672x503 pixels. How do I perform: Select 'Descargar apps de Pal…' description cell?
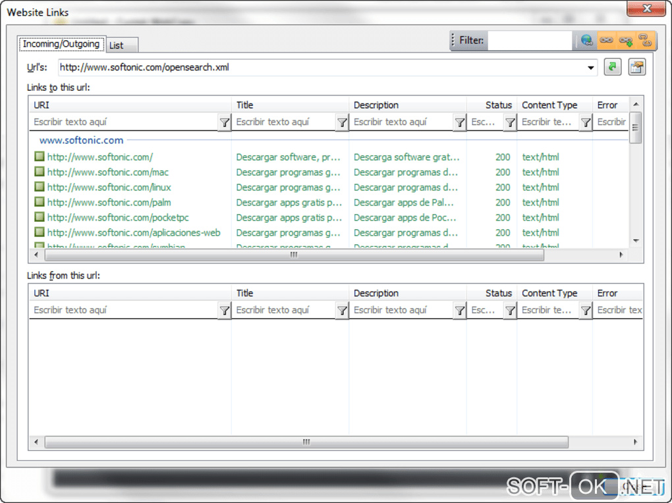point(403,202)
